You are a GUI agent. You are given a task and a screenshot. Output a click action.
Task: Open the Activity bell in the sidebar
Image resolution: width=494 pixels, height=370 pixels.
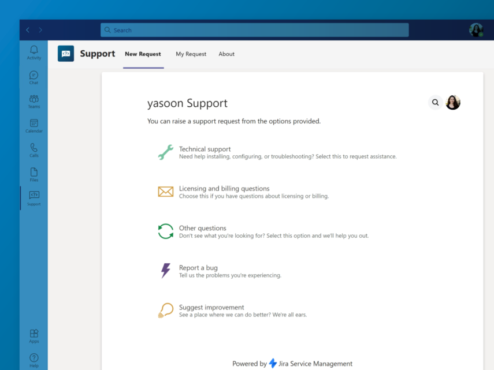[x=34, y=53]
